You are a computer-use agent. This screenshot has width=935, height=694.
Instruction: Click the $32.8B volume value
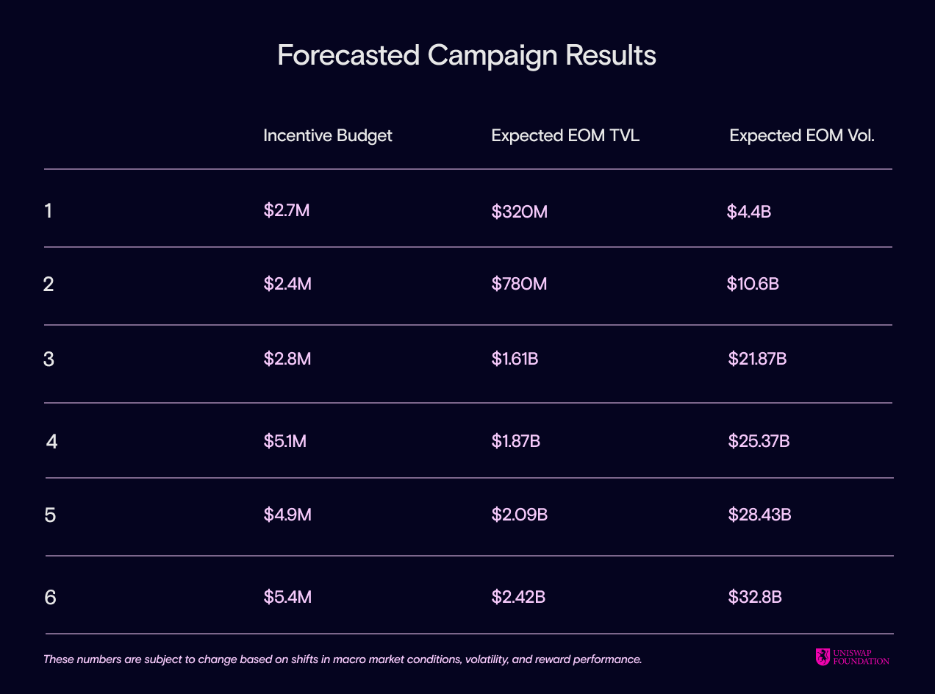tap(755, 597)
